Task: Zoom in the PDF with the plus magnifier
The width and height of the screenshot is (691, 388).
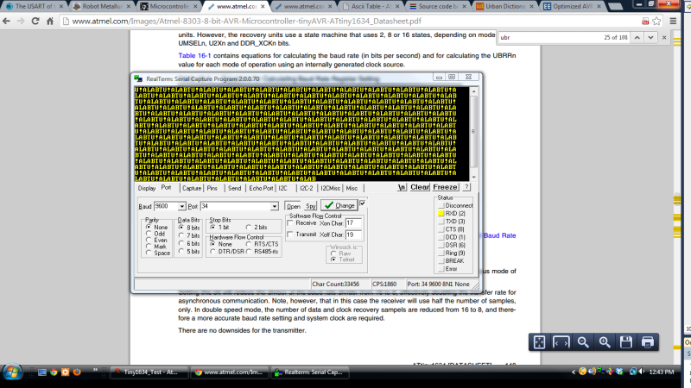Action: pos(605,342)
